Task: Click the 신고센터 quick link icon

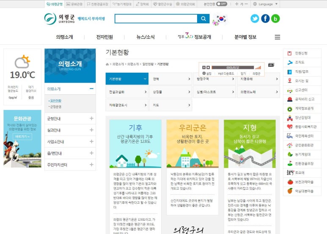Action: pyautogui.click(x=290, y=90)
